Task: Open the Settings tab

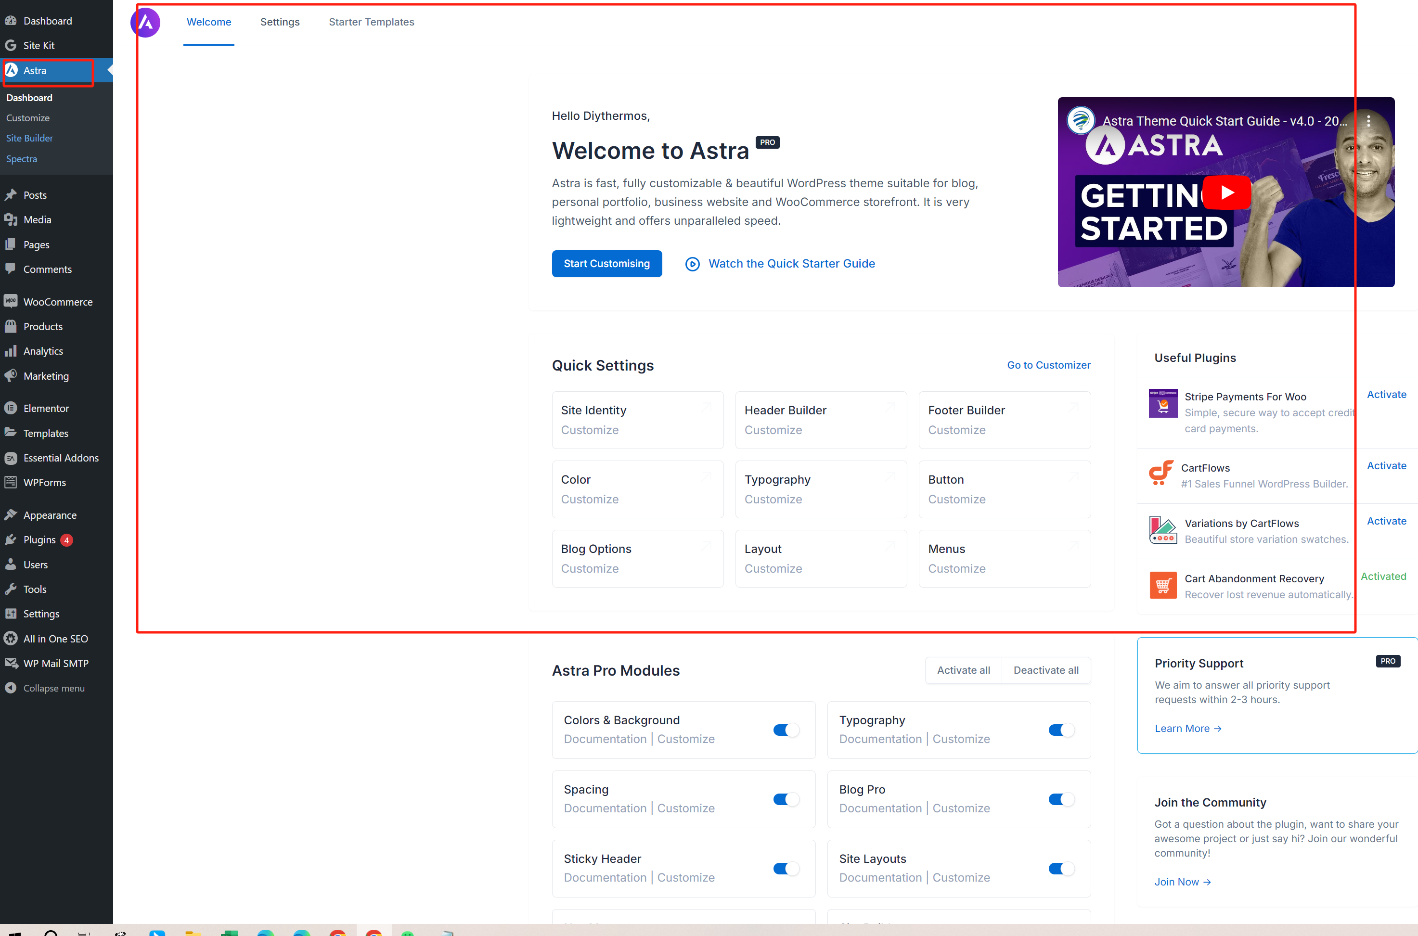Action: [280, 22]
